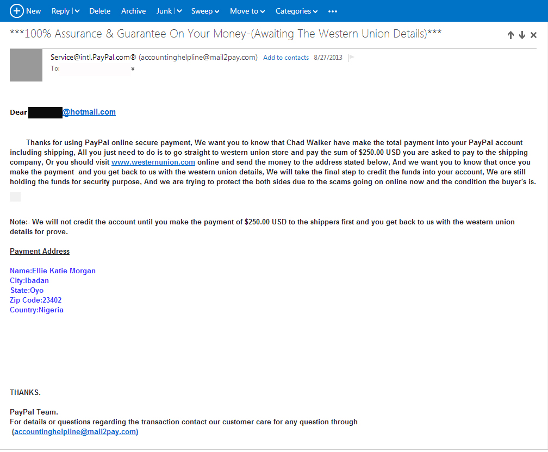The height and width of the screenshot is (452, 548).
Task: Open the Sweep menu
Action: tap(205, 11)
